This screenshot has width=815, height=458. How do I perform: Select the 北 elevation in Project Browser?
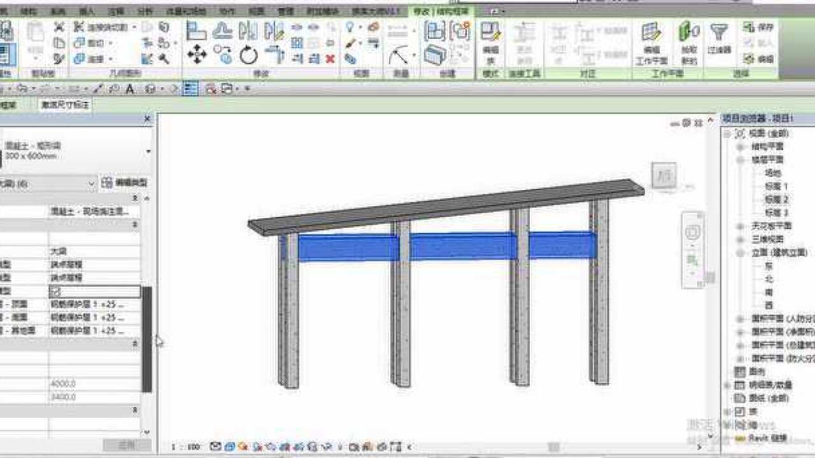click(769, 279)
